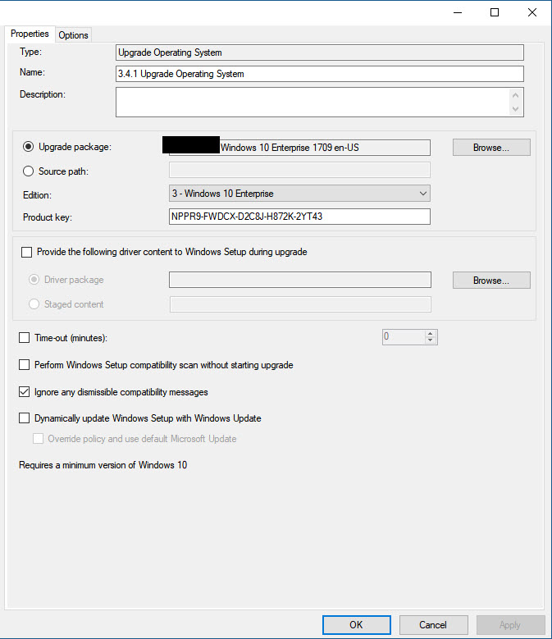Click the Description scrollbar up arrow

515,95
